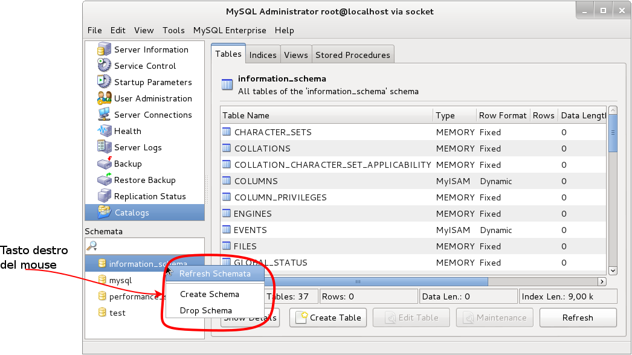The width and height of the screenshot is (632, 355).
Task: Click the CHARACTER_SETS table icon
Action: click(227, 132)
